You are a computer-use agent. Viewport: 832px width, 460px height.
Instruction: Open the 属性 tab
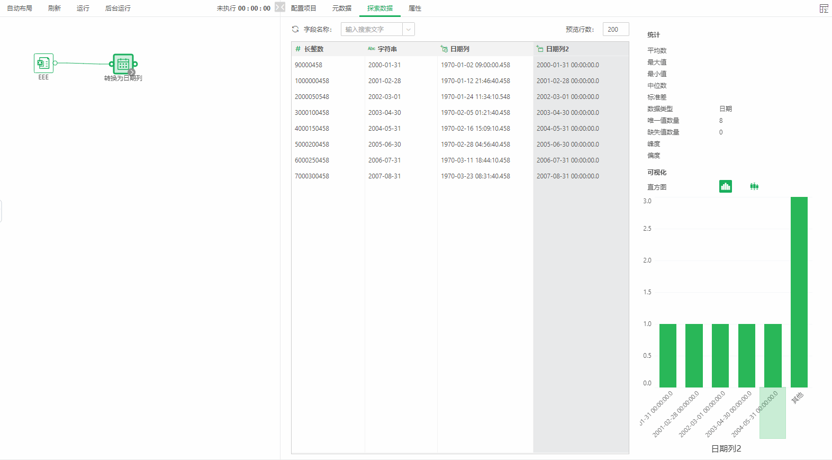pyautogui.click(x=415, y=8)
